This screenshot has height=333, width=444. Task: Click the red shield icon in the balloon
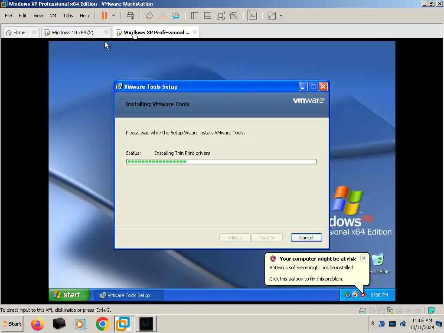click(273, 258)
